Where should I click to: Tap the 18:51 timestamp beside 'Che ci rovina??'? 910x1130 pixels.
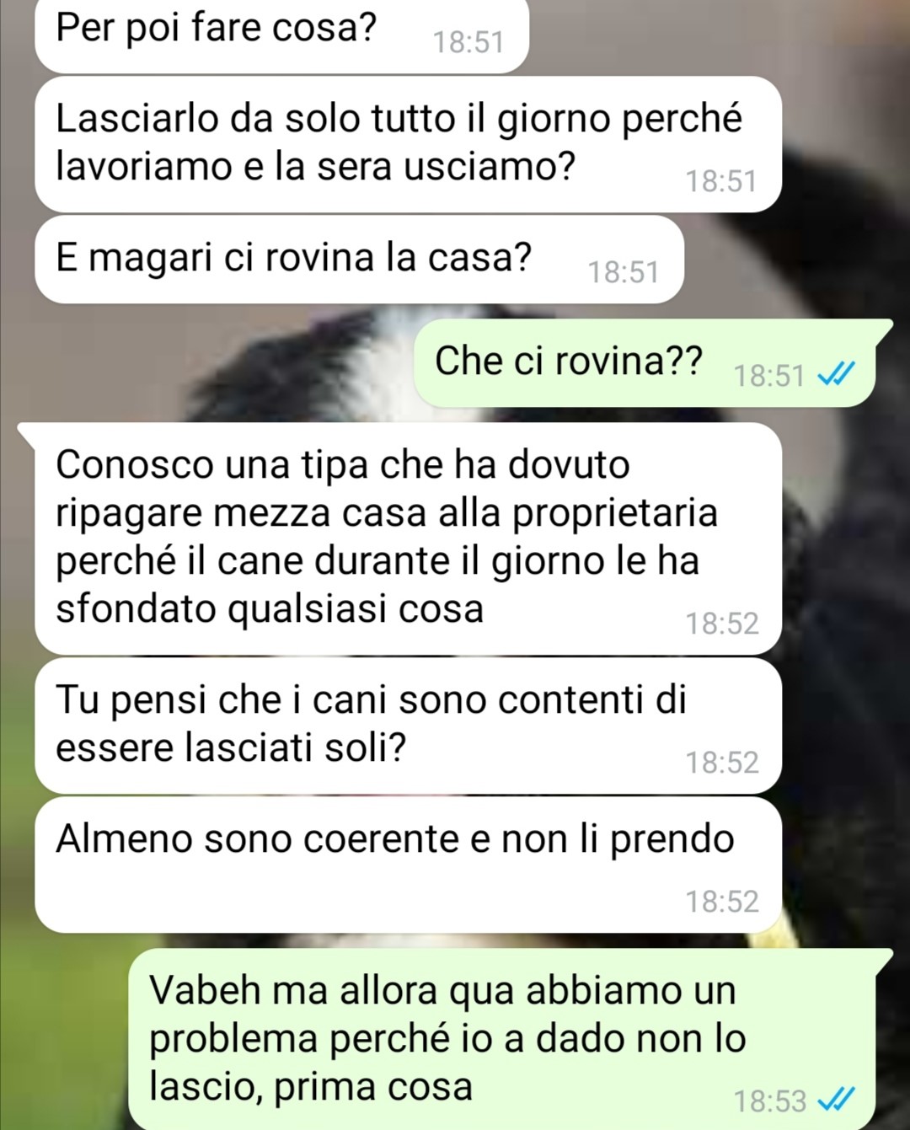pyautogui.click(x=769, y=376)
